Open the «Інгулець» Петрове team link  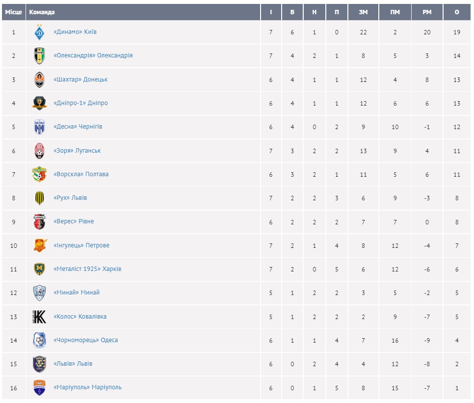coord(81,245)
